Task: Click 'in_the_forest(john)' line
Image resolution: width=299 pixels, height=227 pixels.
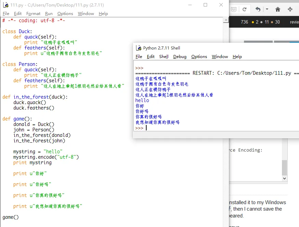Action: pyautogui.click(x=39, y=141)
